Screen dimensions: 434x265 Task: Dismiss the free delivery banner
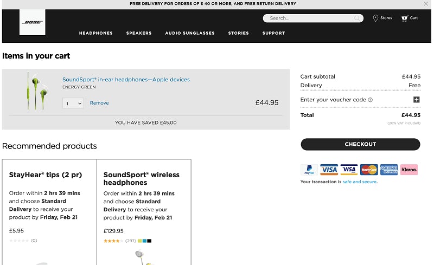(x=426, y=4)
